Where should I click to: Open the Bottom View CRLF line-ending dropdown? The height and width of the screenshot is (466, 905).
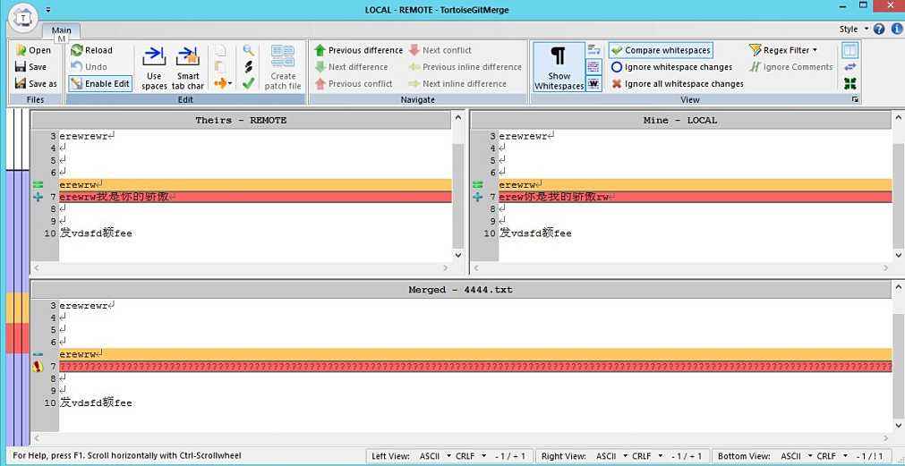click(830, 456)
